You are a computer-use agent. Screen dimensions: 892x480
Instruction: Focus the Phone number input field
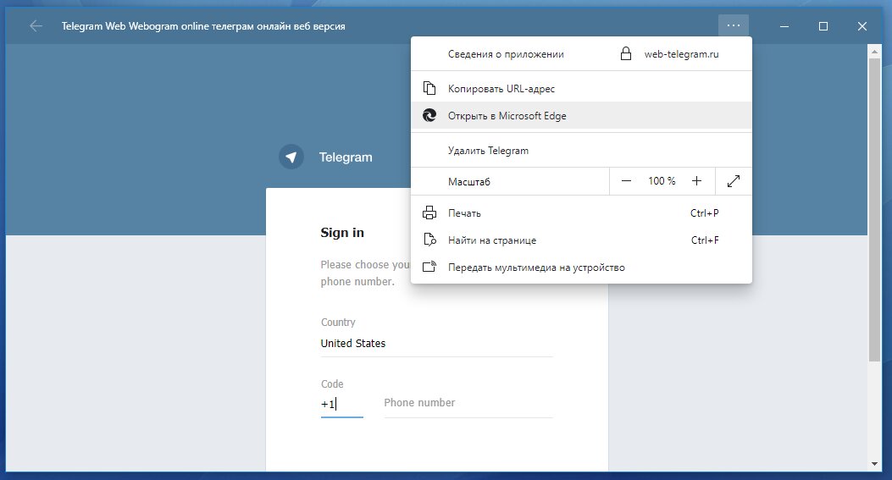pyautogui.click(x=468, y=403)
